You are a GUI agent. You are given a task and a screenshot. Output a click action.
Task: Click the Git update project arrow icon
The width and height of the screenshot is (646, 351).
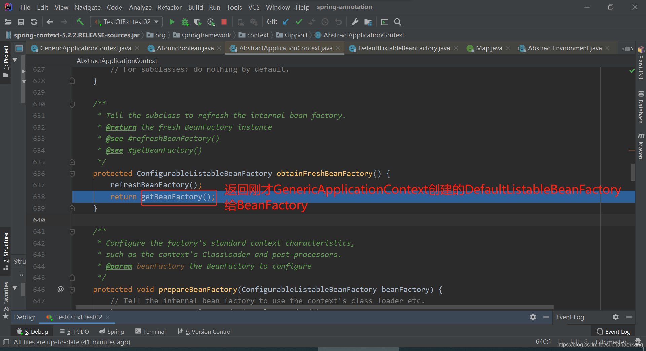286,22
